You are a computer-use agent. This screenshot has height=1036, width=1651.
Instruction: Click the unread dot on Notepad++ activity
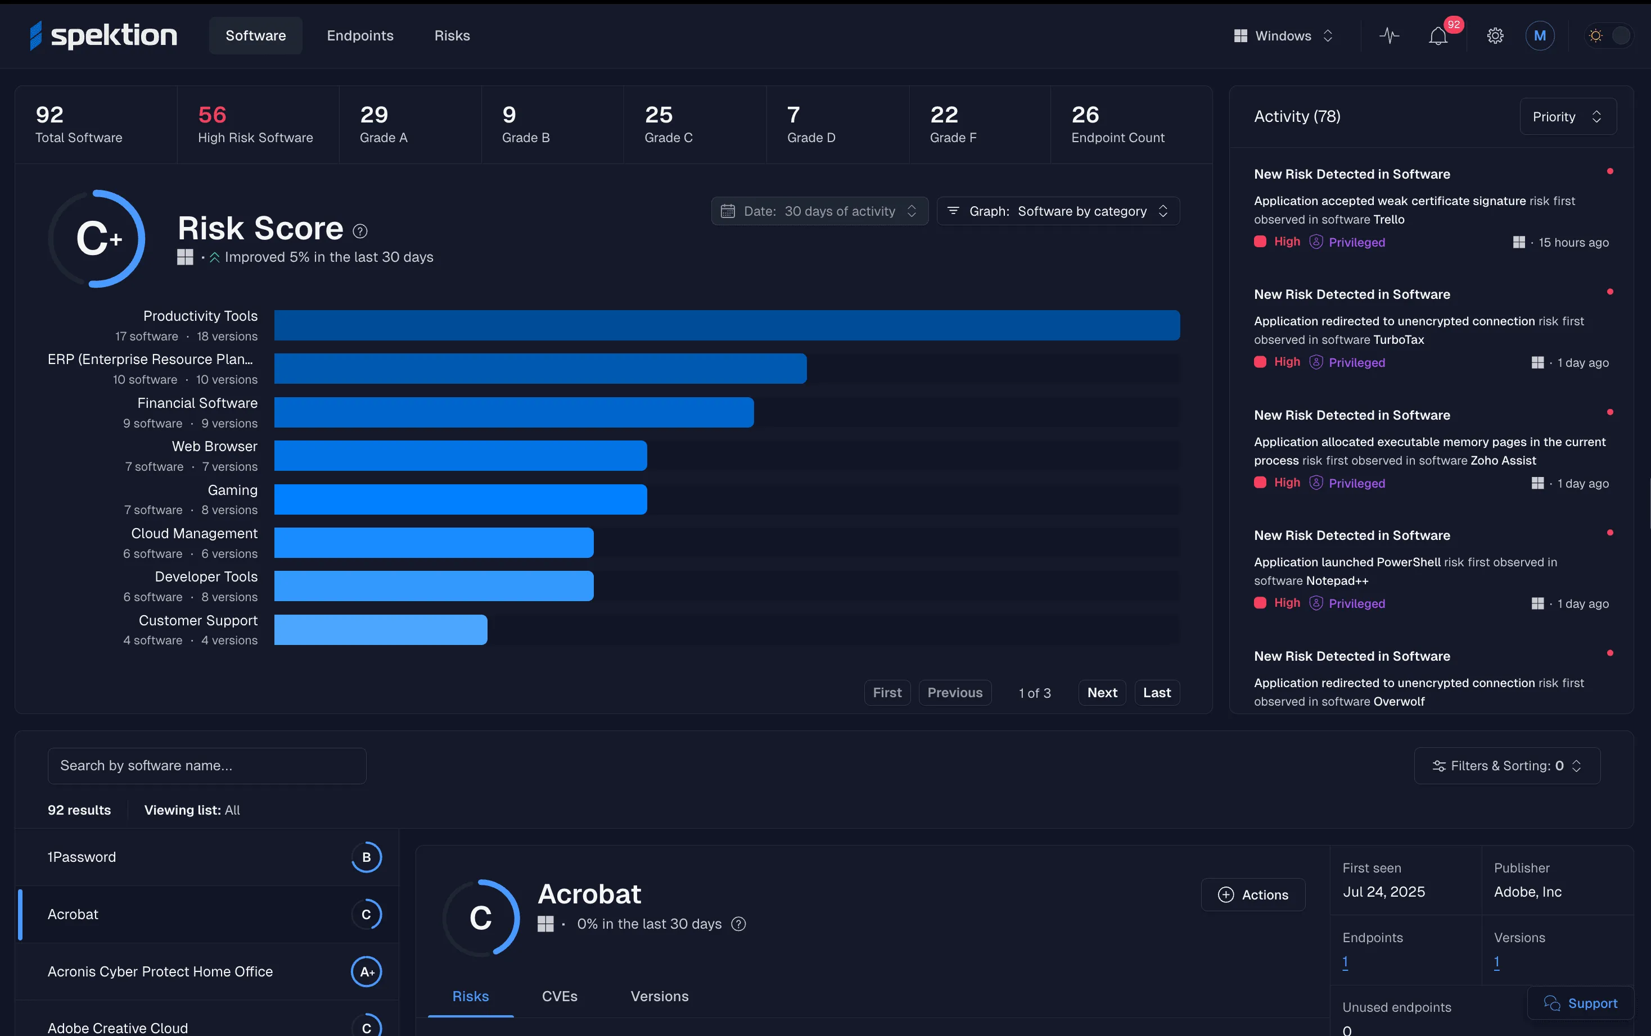(1610, 533)
